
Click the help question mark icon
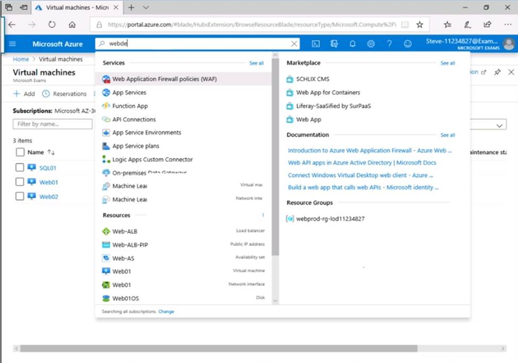point(389,44)
